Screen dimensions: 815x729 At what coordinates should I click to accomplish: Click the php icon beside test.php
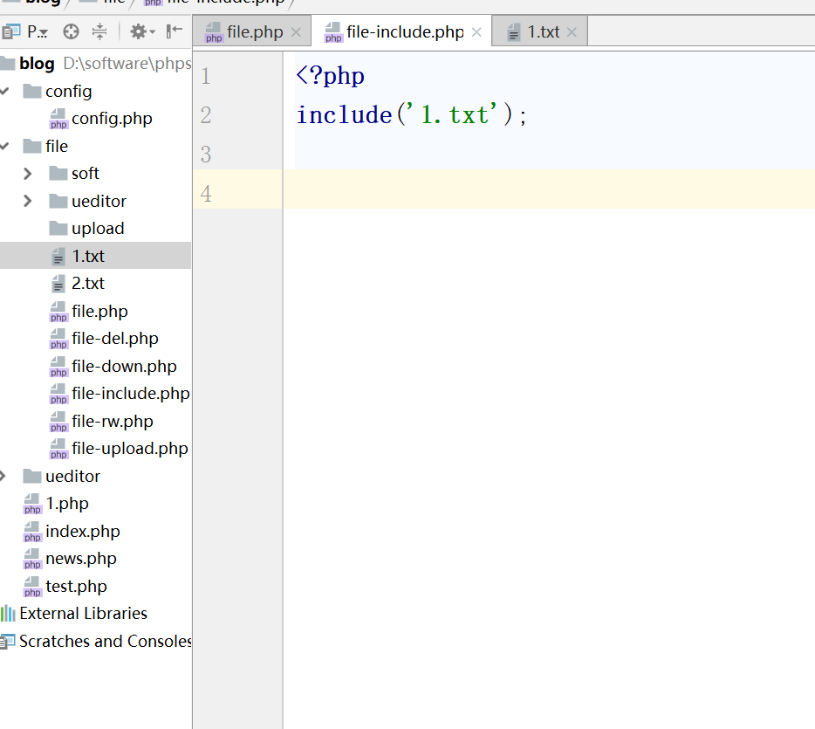(x=32, y=587)
